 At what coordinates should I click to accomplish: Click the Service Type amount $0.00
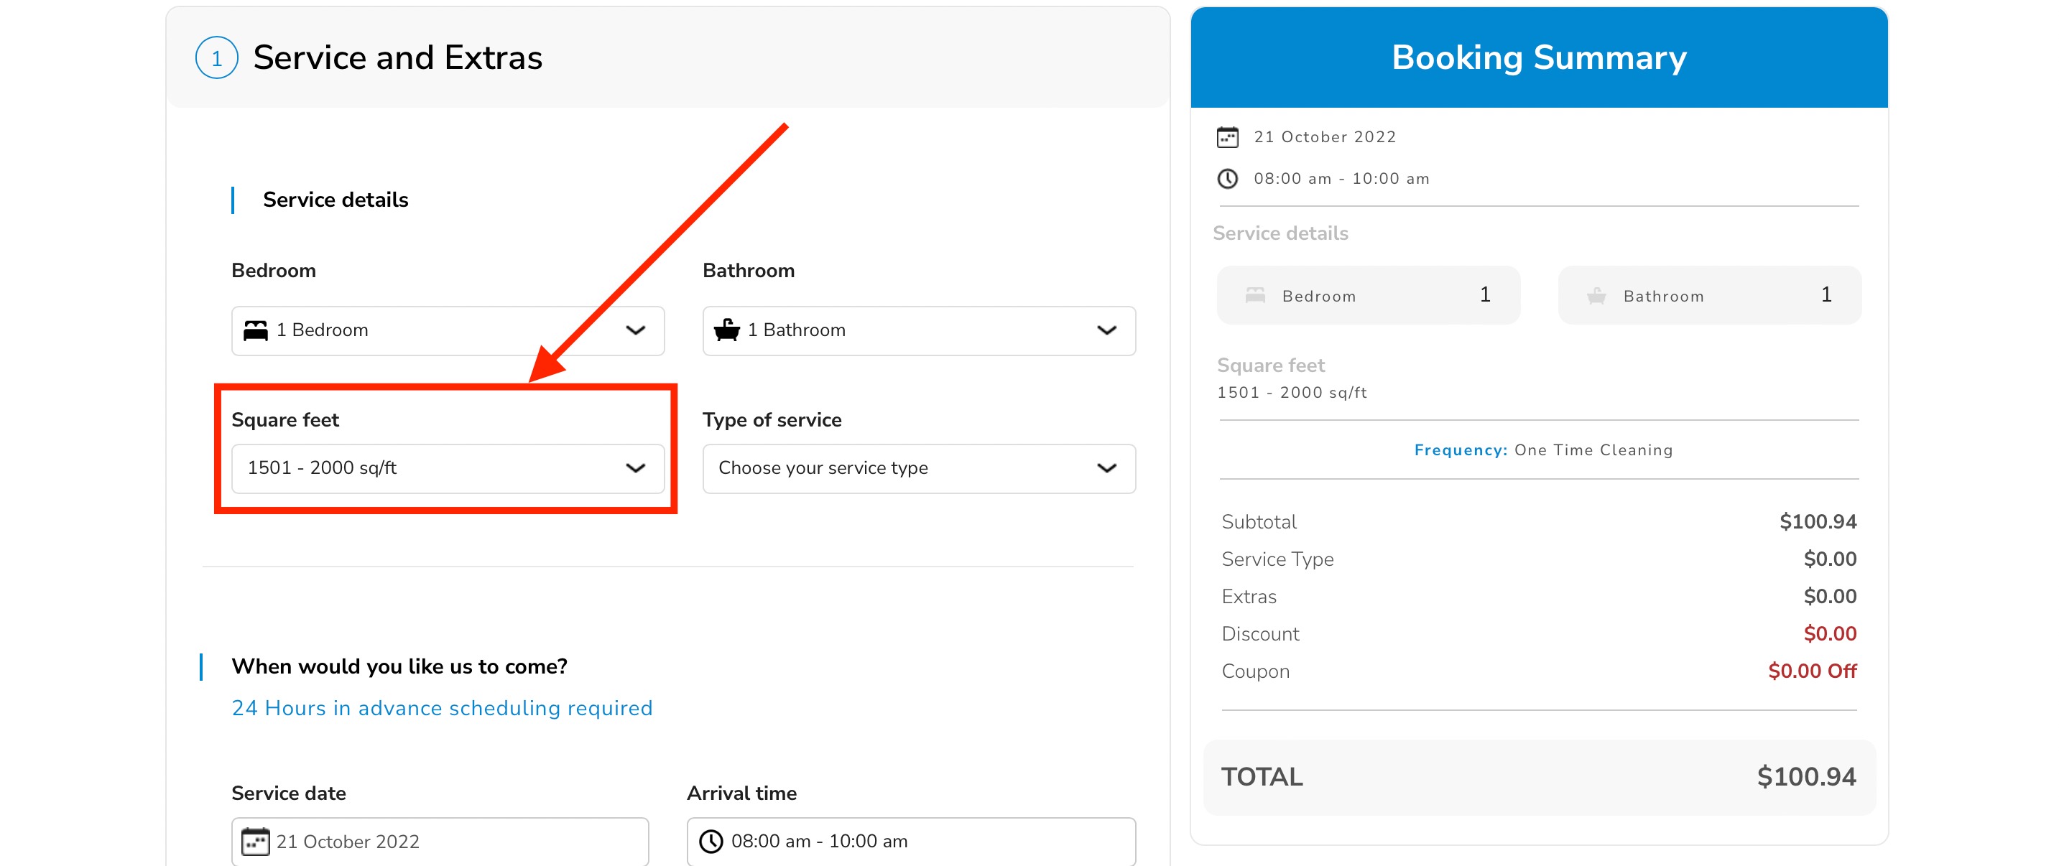pos(1830,559)
